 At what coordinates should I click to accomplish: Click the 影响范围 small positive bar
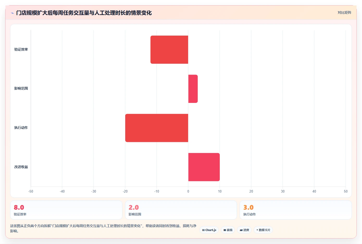(x=193, y=89)
